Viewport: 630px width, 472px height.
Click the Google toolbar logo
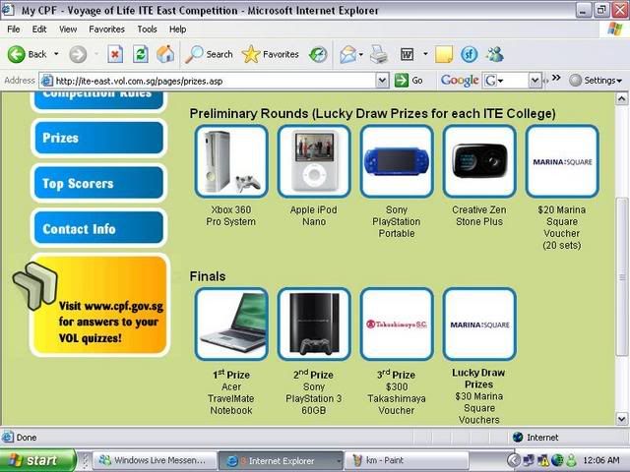click(x=460, y=81)
